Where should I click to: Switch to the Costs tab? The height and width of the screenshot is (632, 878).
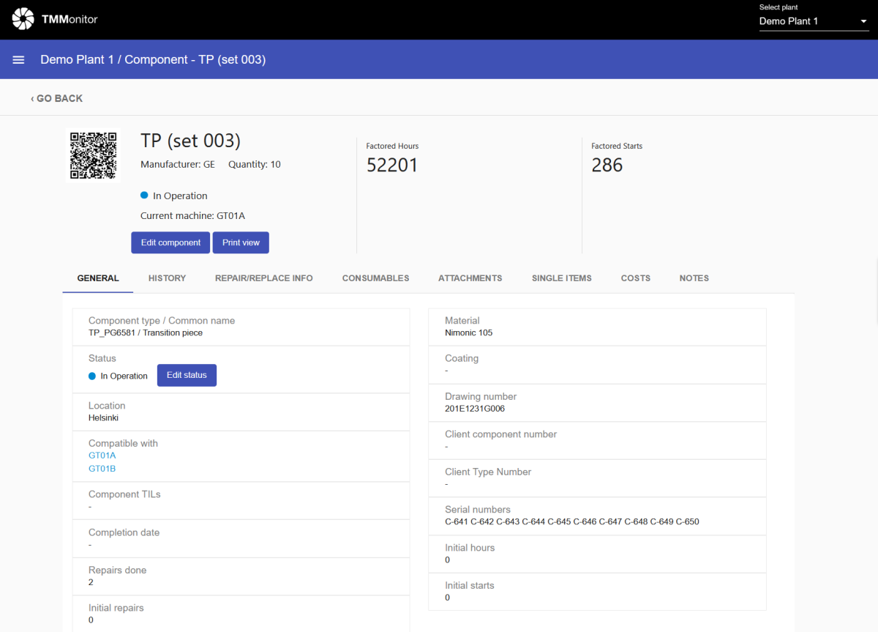635,278
